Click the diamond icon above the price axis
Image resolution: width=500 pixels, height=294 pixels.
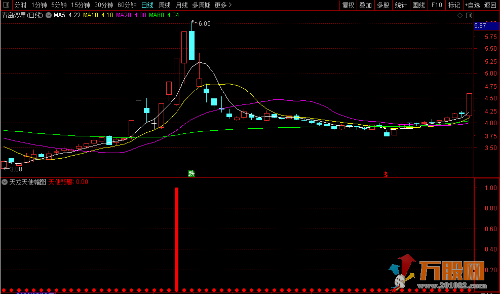(x=460, y=15)
